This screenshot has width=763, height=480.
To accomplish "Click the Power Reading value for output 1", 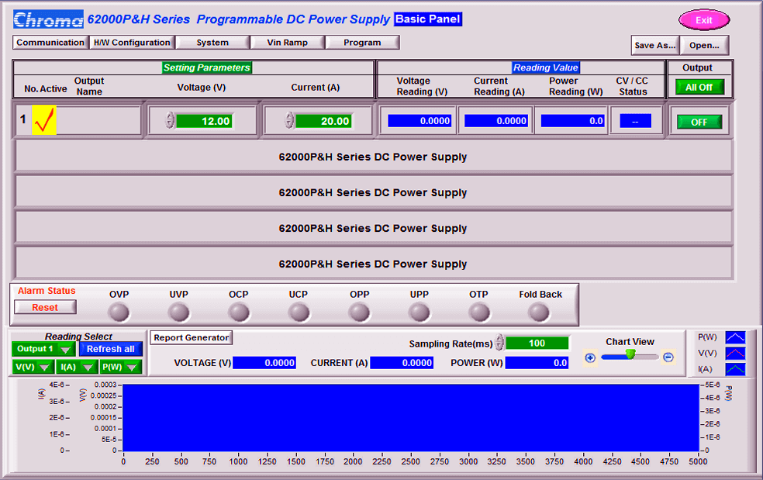I will pyautogui.click(x=573, y=121).
